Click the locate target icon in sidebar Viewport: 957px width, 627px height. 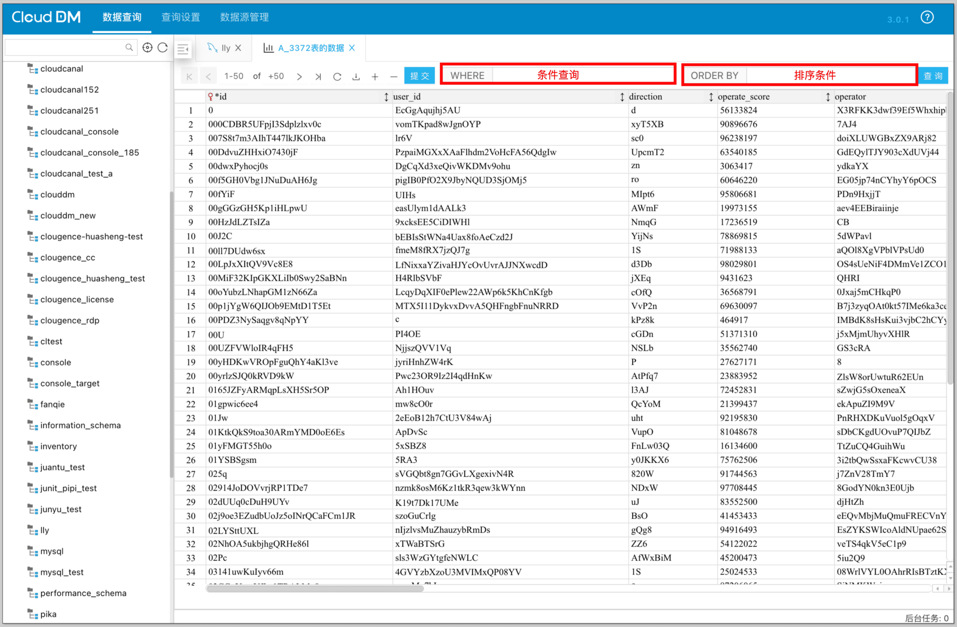(x=147, y=47)
